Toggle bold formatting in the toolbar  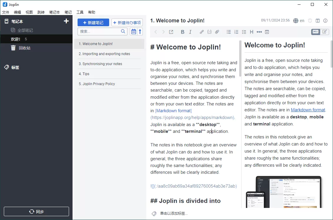(183, 32)
